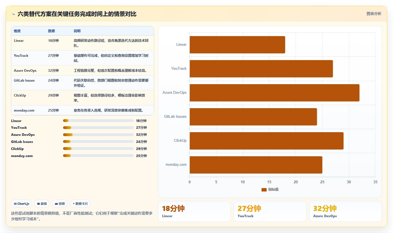Click the ClickUp progress bar
The width and height of the screenshot is (393, 233).
point(98,149)
